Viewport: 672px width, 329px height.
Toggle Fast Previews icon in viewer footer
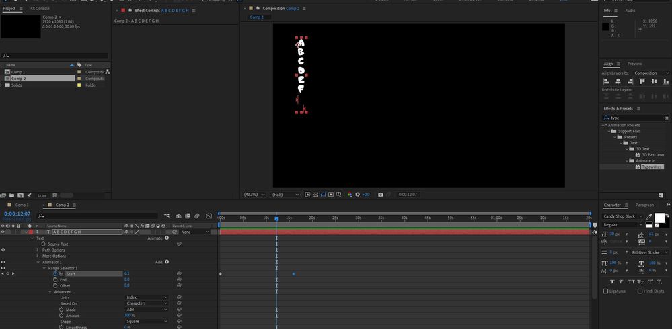click(x=307, y=194)
